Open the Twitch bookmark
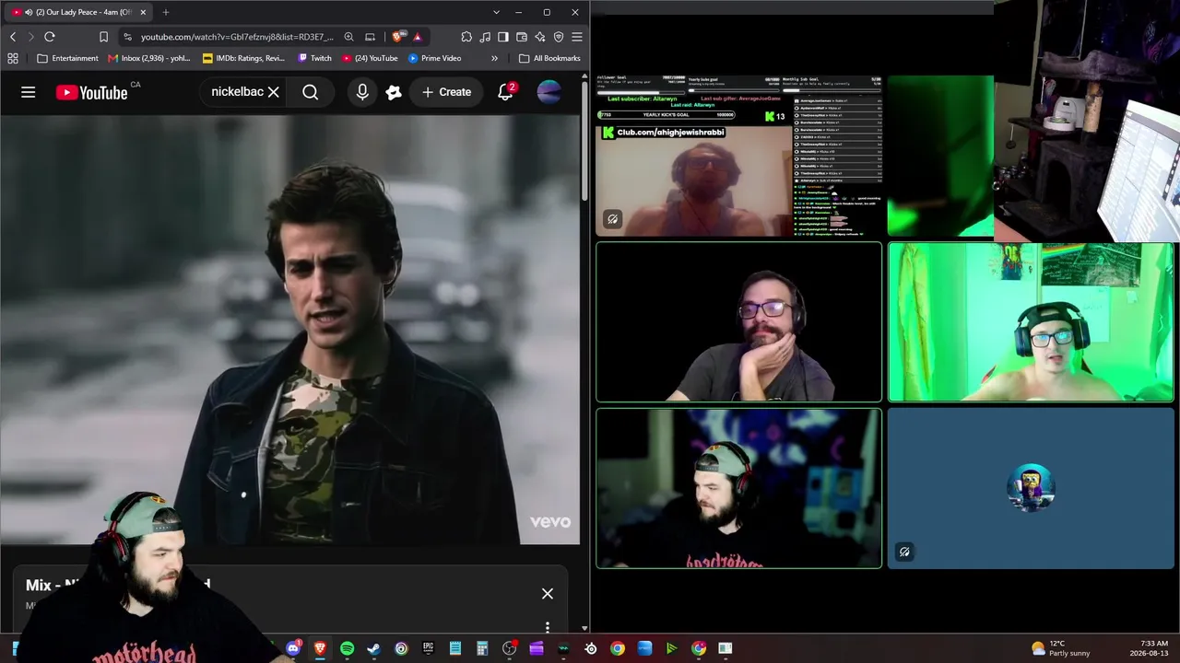This screenshot has width=1180, height=663. [314, 58]
